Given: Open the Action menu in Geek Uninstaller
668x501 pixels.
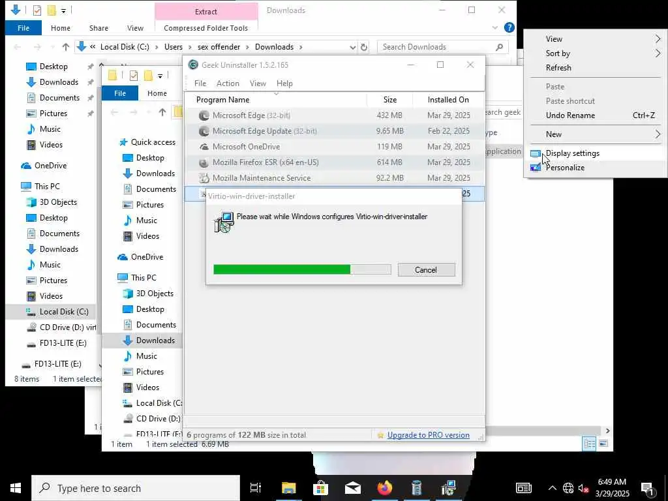Looking at the screenshot, I should point(228,83).
